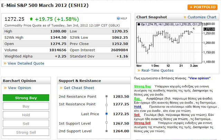This screenshot has width=221, height=140.
Task: Click the 2nd Support Level marker
Action: (107, 131)
